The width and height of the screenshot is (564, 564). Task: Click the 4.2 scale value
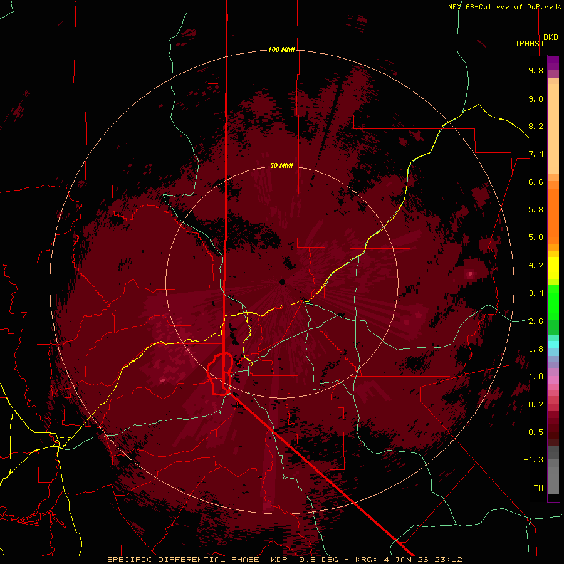(x=536, y=266)
